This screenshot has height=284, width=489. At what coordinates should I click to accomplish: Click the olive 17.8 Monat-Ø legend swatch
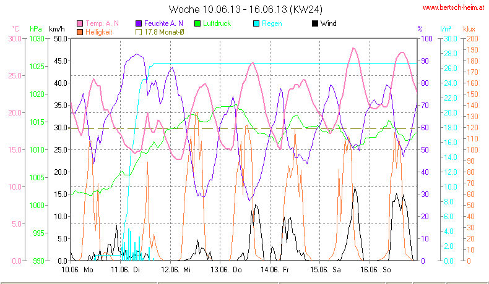(x=139, y=32)
